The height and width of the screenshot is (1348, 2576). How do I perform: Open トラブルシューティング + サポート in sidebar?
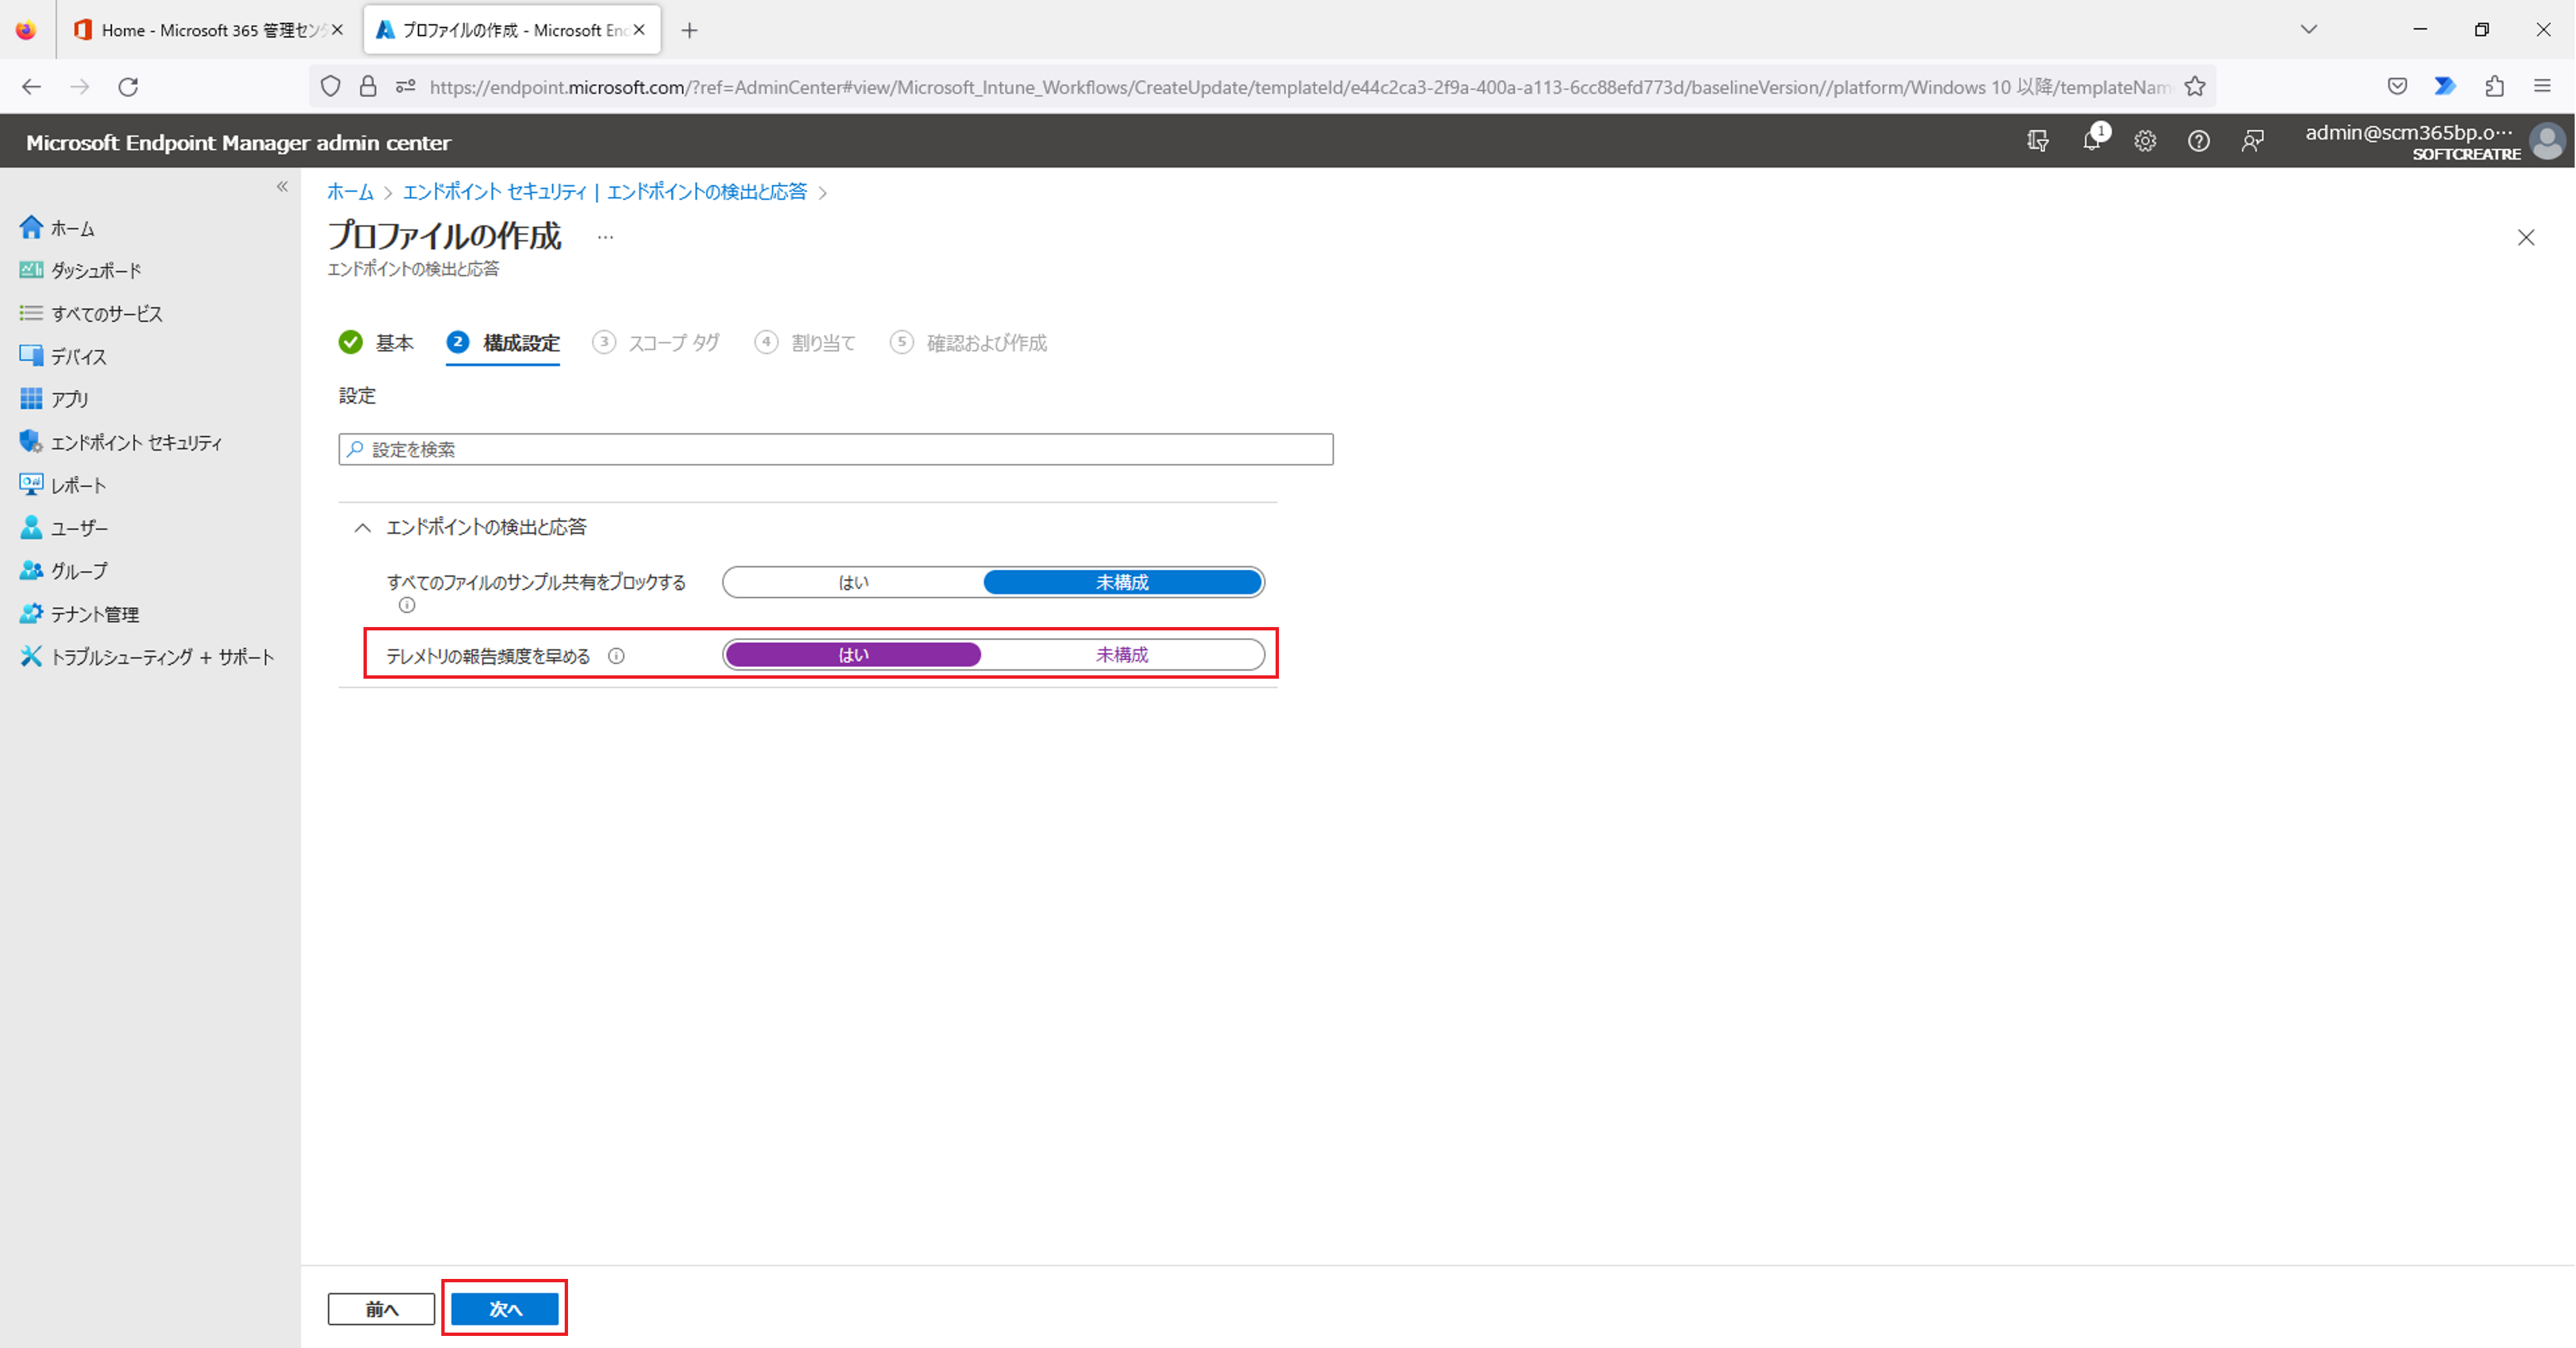[162, 658]
